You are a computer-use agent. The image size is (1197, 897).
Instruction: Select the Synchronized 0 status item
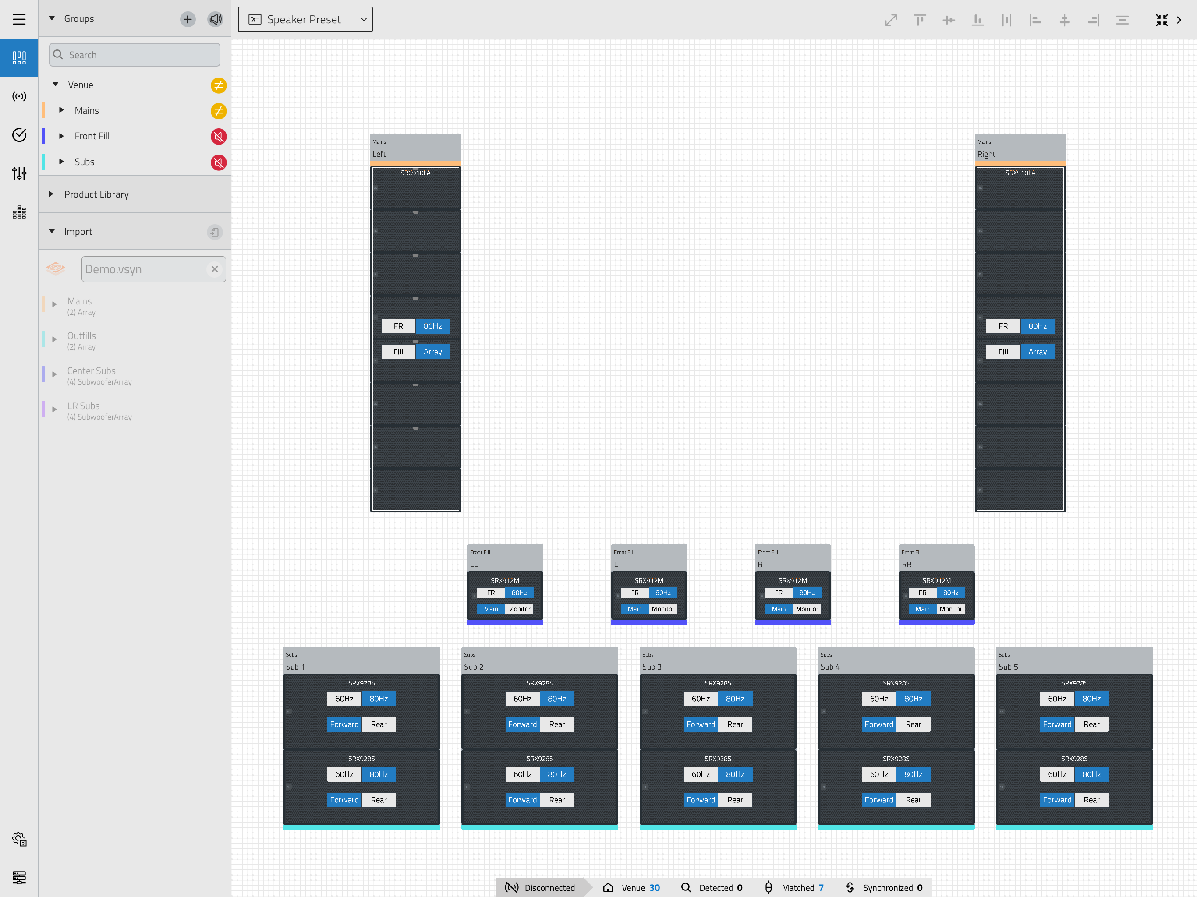[884, 887]
